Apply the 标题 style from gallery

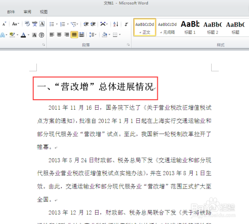[x=236, y=27]
